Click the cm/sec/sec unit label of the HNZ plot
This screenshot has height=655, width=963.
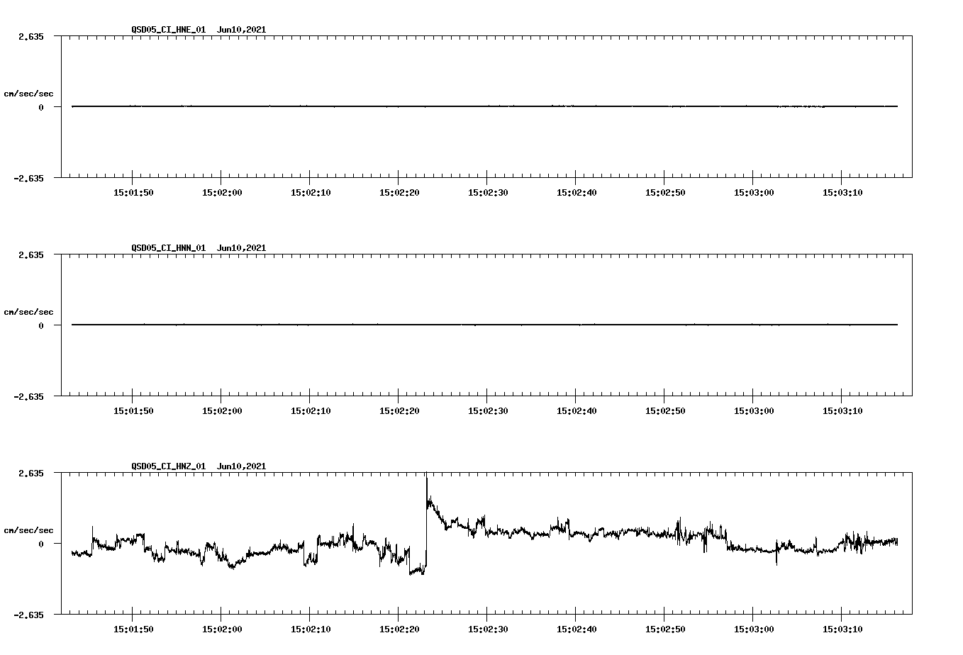tap(28, 530)
